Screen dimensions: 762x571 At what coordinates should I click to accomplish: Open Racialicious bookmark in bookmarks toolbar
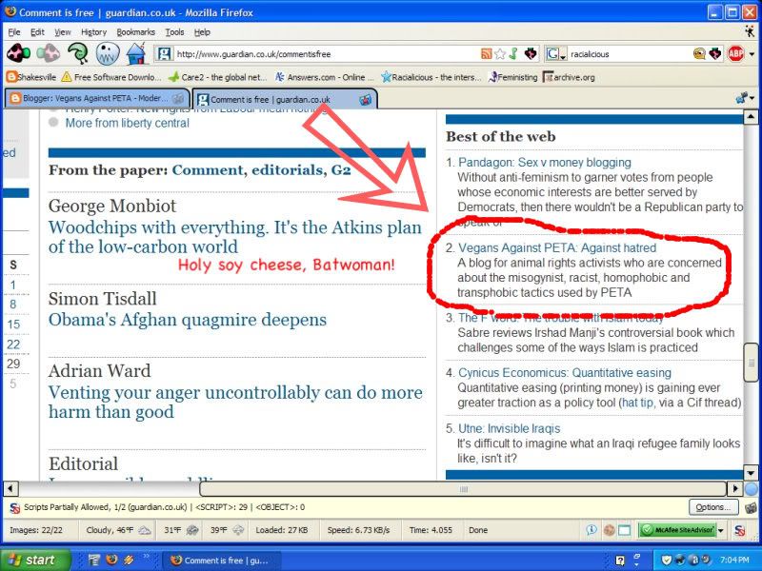tap(431, 77)
